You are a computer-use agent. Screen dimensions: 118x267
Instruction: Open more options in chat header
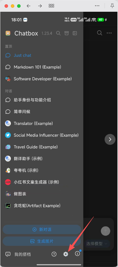(109, 33)
